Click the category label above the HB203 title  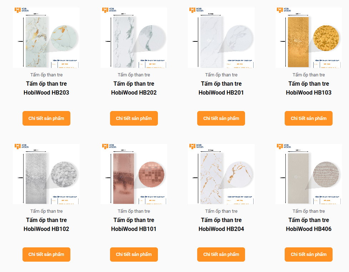click(x=46, y=75)
